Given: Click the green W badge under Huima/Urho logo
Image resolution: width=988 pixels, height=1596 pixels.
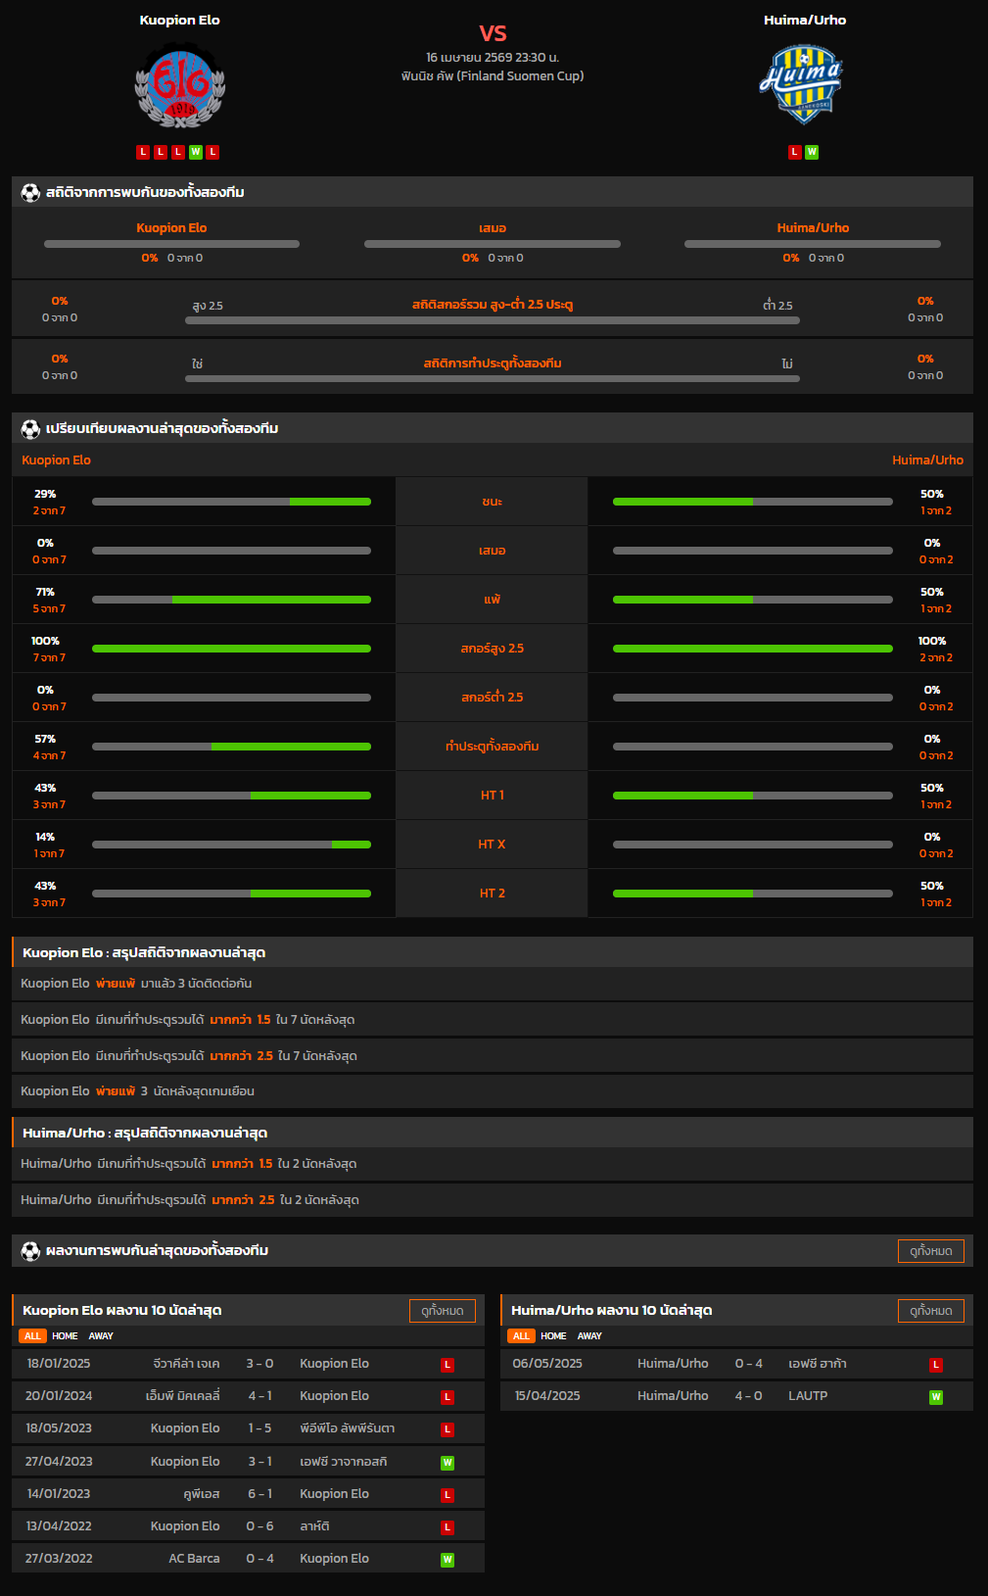Looking at the screenshot, I should (812, 152).
